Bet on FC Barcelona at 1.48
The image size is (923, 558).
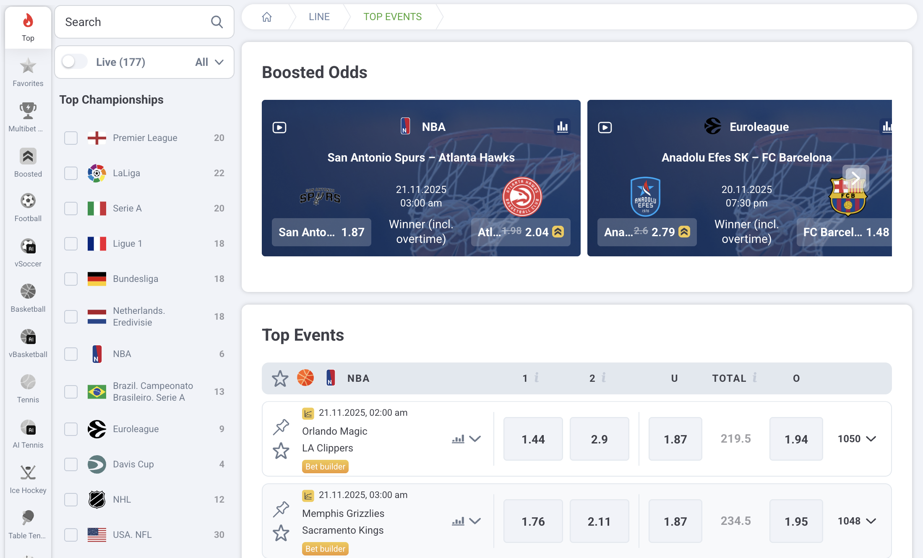click(844, 232)
